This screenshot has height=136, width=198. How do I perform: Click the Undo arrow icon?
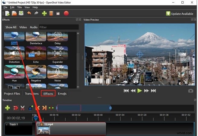tap(29, 13)
